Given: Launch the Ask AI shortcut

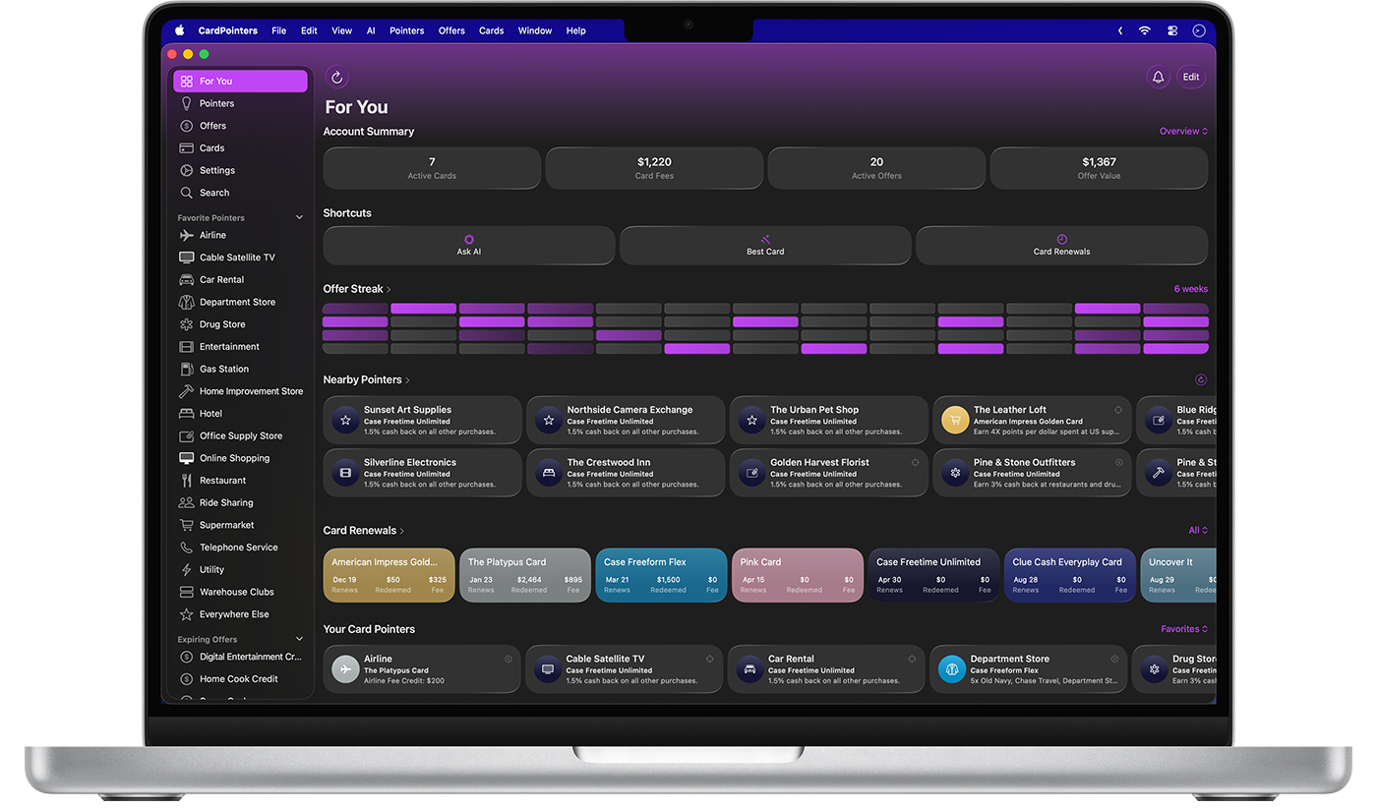Looking at the screenshot, I should click(x=468, y=245).
